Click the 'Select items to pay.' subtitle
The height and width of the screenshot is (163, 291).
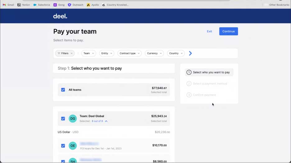pyautogui.click(x=68, y=40)
